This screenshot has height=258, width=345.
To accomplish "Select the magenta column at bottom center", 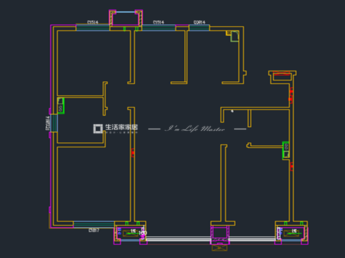I will [220, 234].
